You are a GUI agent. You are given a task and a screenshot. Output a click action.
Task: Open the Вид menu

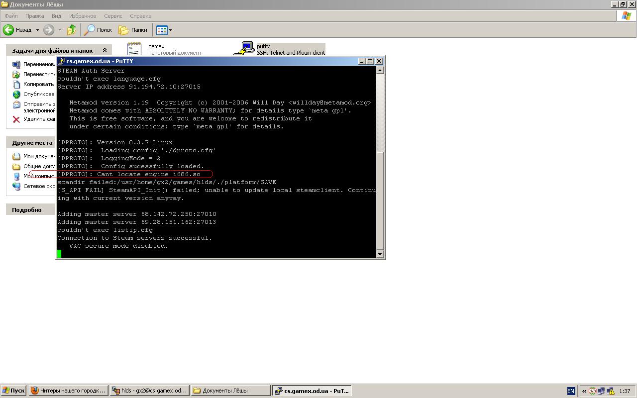tap(57, 16)
